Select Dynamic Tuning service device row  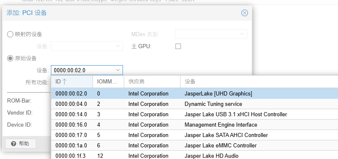pos(195,104)
